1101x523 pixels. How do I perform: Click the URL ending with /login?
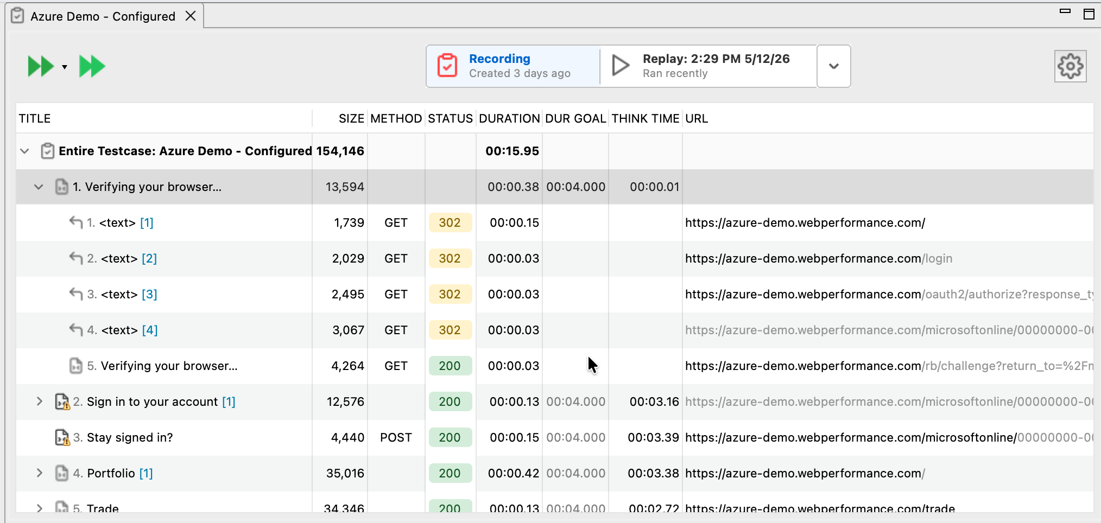819,259
